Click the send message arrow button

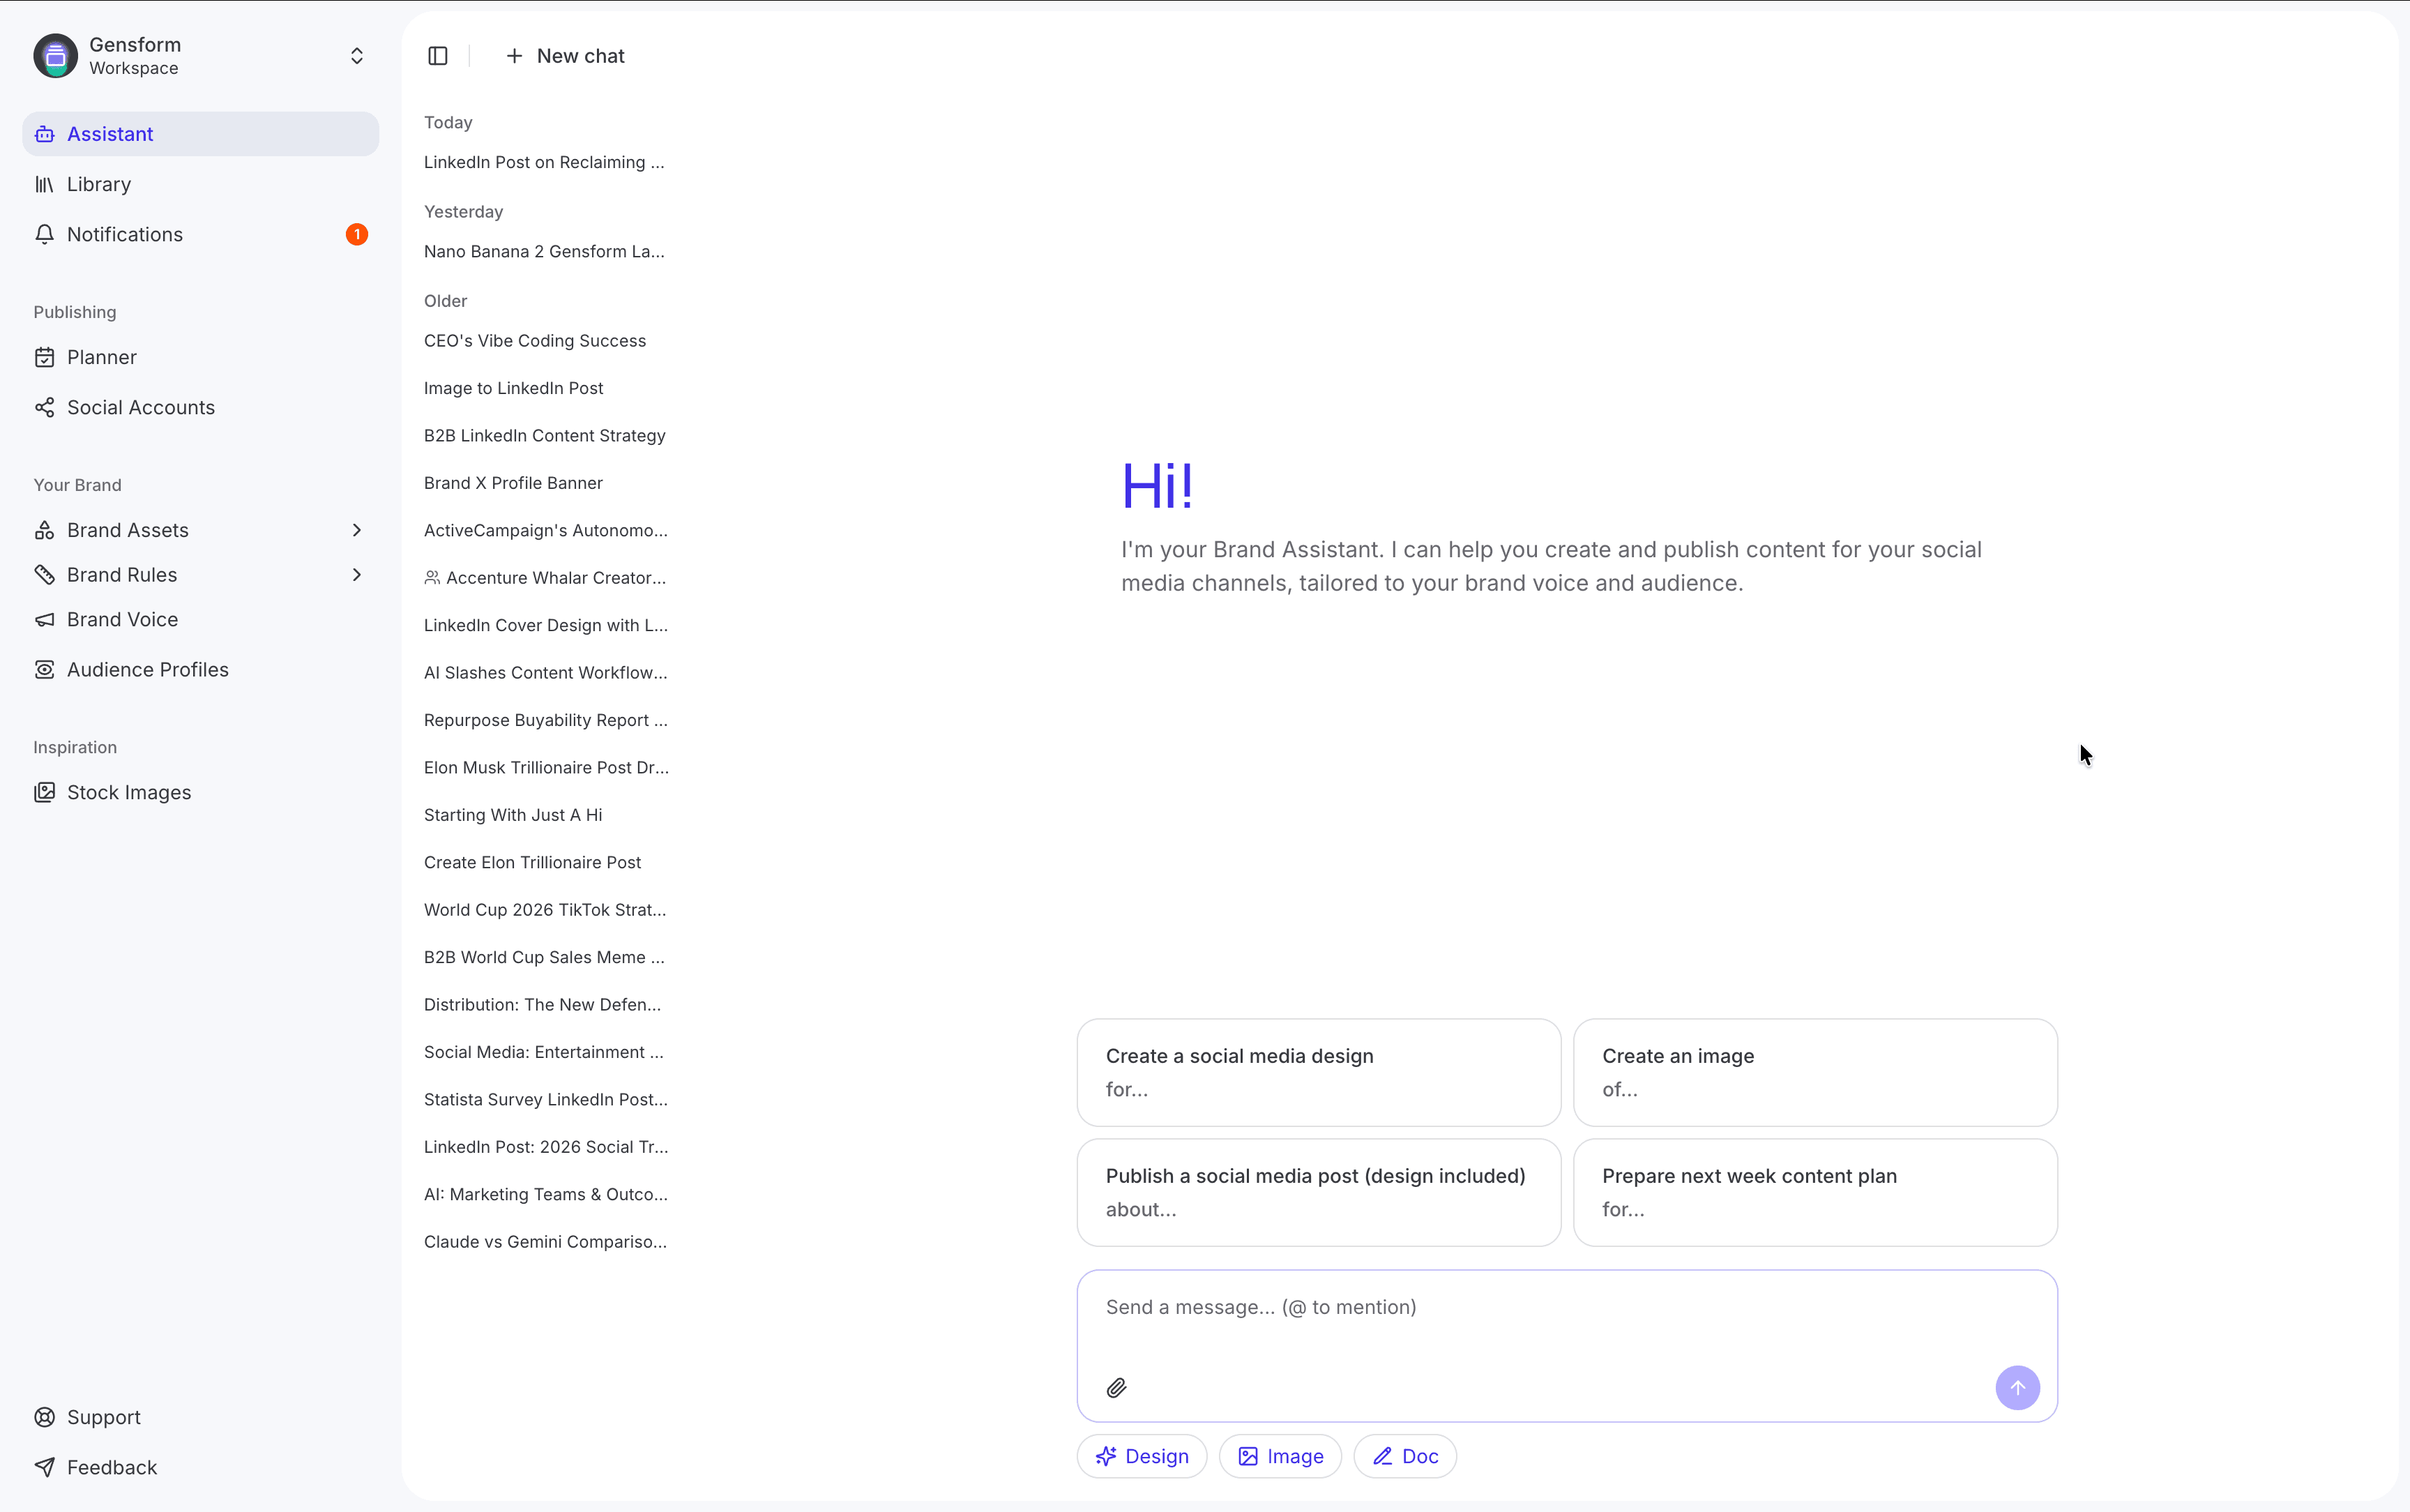[x=2017, y=1388]
